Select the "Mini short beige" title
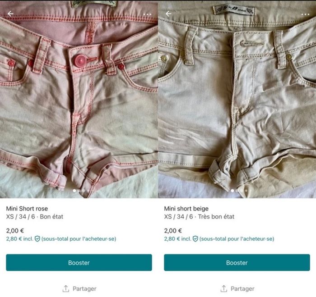Screen dimensions: 316x297 [186, 209]
